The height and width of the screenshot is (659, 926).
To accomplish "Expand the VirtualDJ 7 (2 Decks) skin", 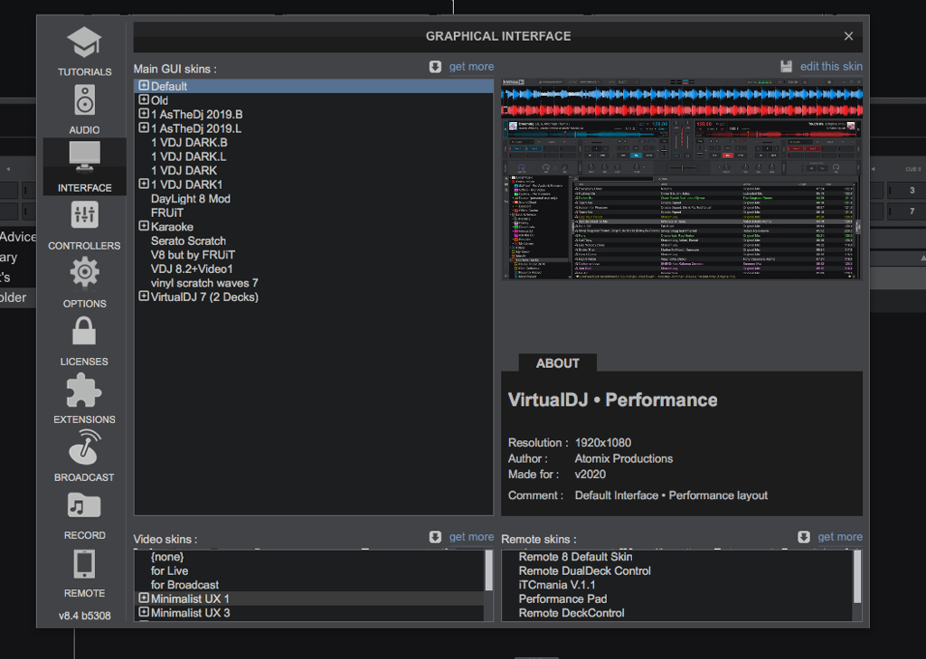I will click(144, 297).
